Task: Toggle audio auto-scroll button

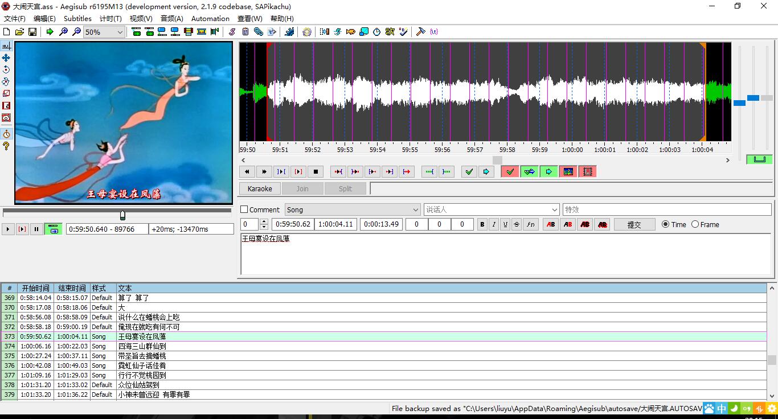Action: click(548, 171)
